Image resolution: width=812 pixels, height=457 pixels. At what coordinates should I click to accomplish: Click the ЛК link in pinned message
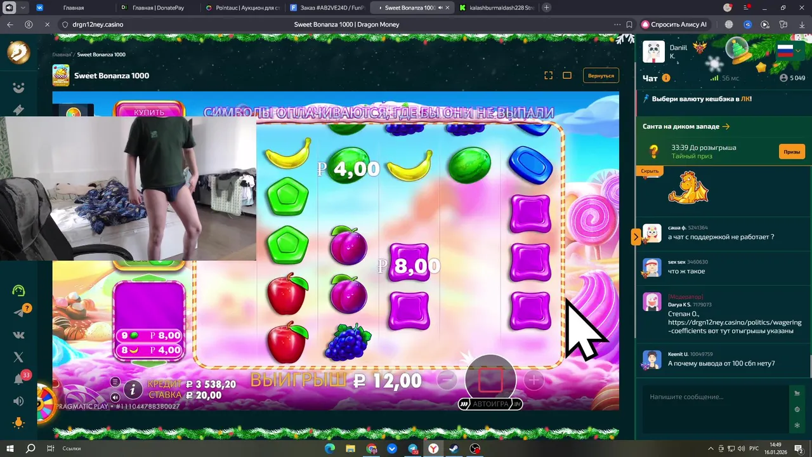tap(745, 99)
